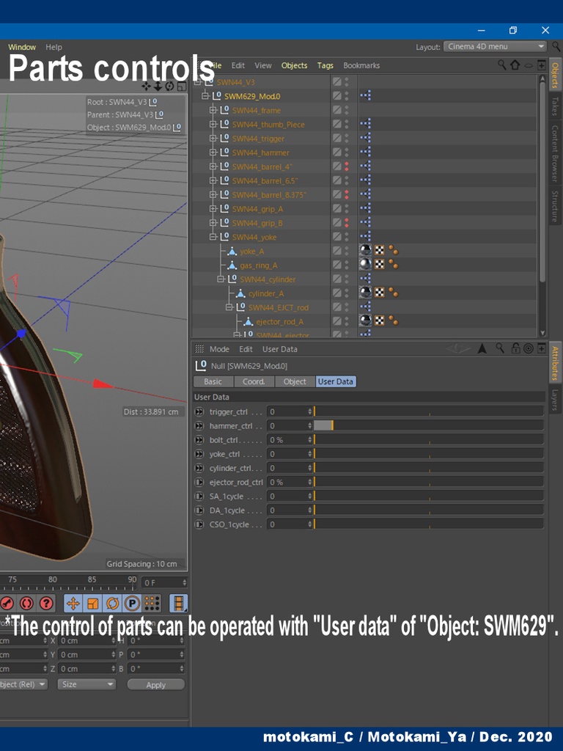
Task: Open the User Data menu in Attribute Manager
Action: [279, 349]
